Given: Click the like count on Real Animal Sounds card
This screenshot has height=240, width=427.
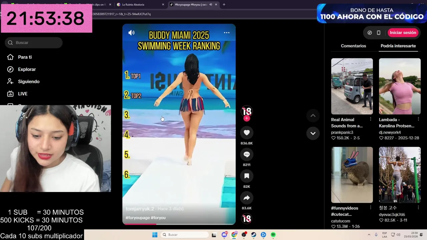Looking at the screenshot, I should click(343, 138).
